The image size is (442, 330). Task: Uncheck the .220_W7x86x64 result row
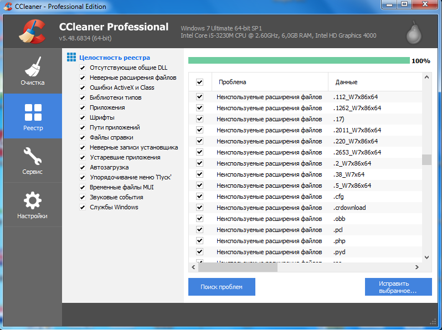coord(199,141)
